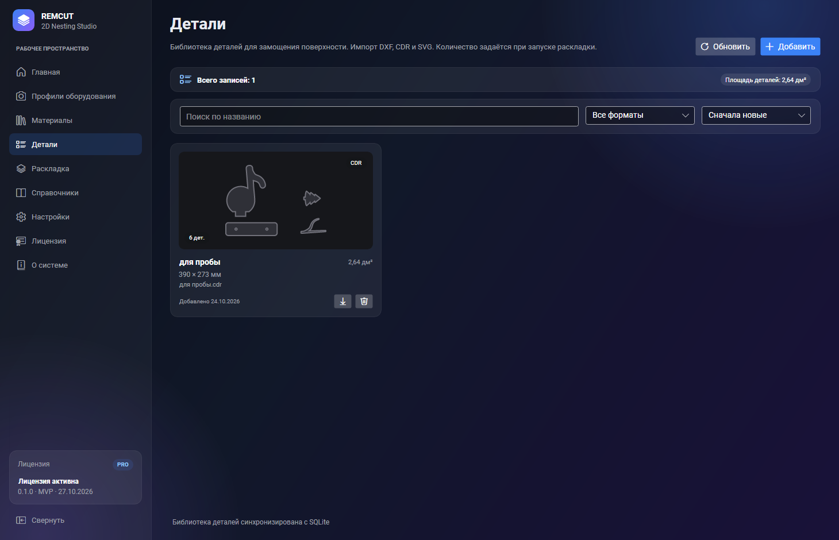Image resolution: width=839 pixels, height=540 pixels.
Task: Click the PRO license badge
Action: [123, 465]
